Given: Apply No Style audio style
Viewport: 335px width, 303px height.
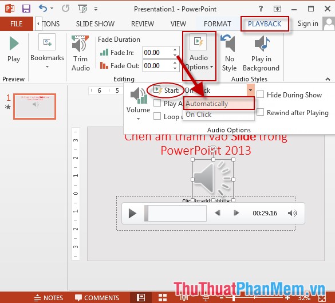Looking at the screenshot, I should [x=229, y=53].
